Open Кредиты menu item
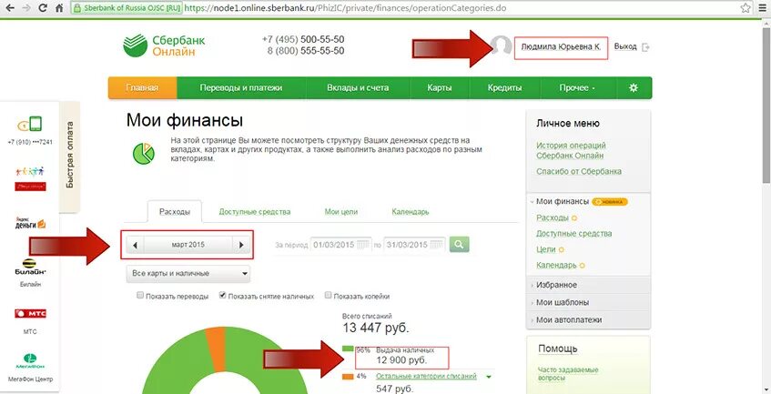This screenshot has height=394, width=771. [505, 88]
